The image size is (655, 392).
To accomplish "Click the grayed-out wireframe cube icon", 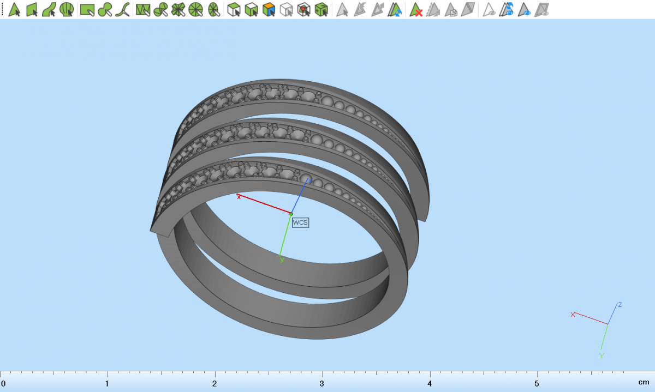I will (x=286, y=9).
